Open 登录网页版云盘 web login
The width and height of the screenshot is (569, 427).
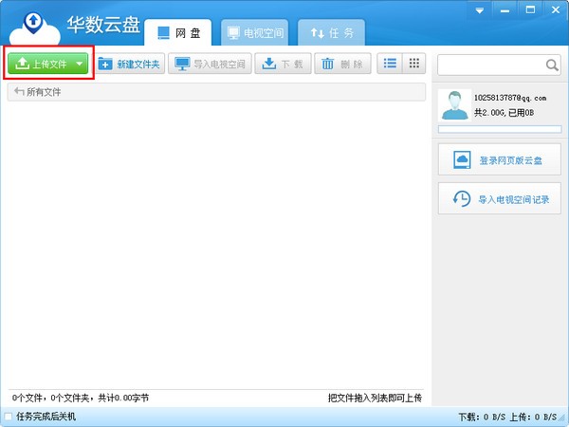coord(499,160)
